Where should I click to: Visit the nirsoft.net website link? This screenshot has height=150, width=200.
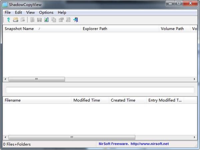click(150, 144)
